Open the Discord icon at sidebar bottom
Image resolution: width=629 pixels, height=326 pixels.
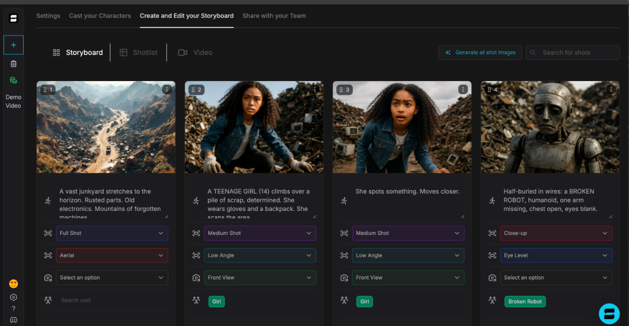[x=14, y=320]
